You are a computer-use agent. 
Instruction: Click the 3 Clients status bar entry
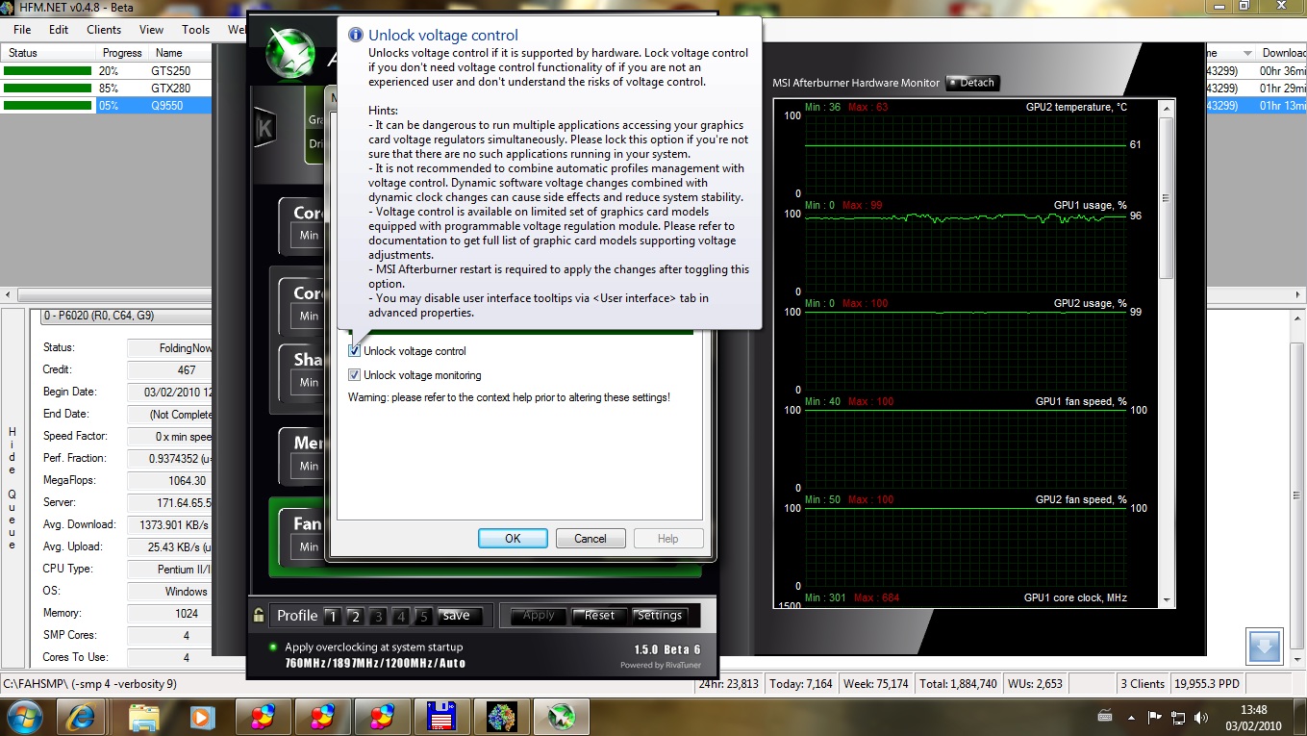tap(1142, 684)
